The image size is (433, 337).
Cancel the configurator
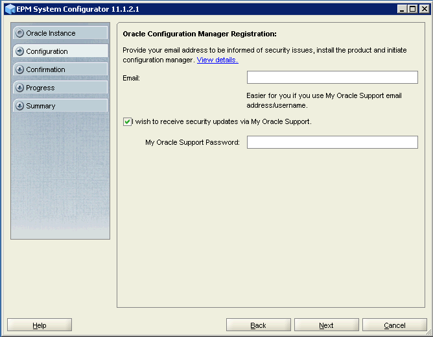click(395, 325)
